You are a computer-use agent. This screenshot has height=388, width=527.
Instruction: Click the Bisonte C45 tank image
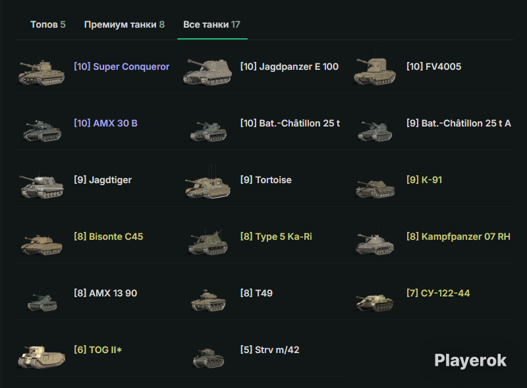point(42,244)
